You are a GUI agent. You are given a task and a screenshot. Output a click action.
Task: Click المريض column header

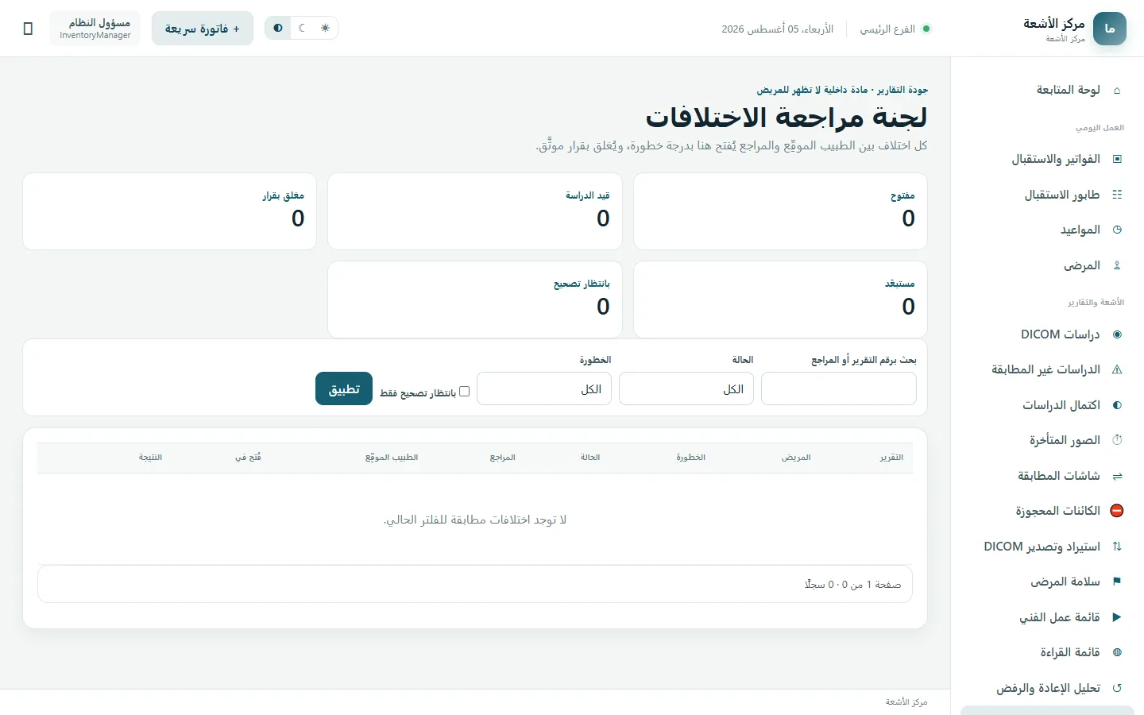[x=796, y=458]
